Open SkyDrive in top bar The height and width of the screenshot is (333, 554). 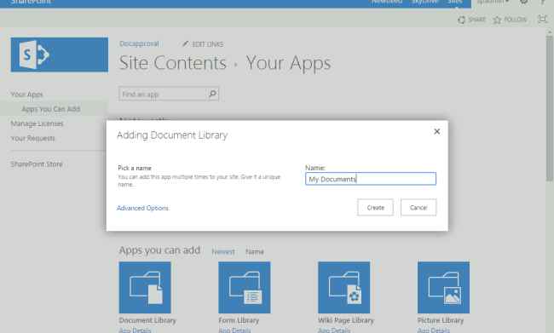(425, 2)
